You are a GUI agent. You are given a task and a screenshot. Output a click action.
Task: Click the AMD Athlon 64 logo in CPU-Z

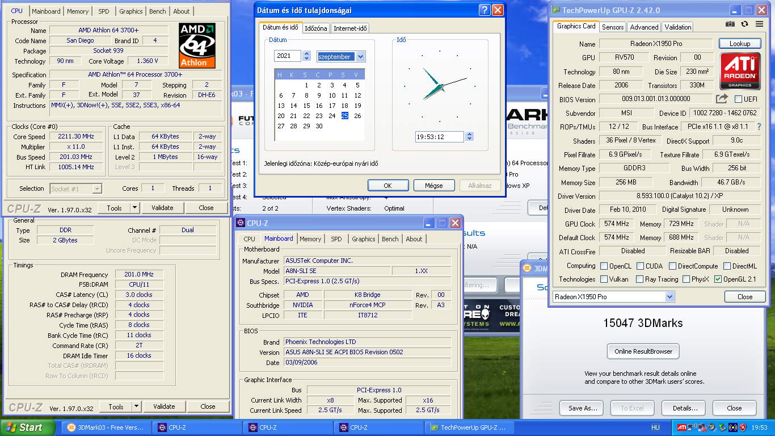(x=197, y=45)
